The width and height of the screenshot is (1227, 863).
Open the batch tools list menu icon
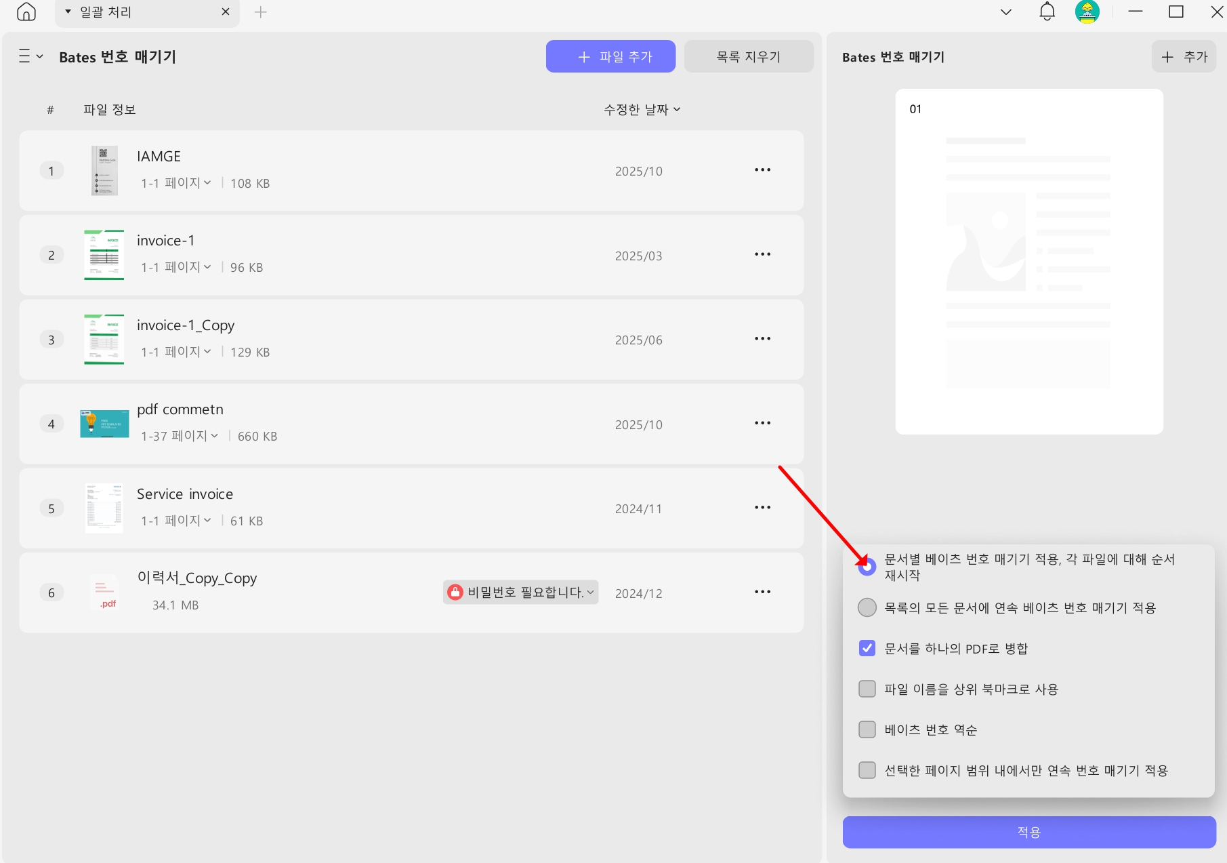(x=30, y=56)
